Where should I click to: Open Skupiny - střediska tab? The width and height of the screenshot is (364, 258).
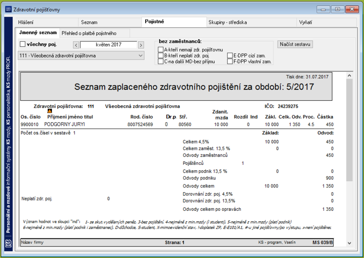click(252, 22)
